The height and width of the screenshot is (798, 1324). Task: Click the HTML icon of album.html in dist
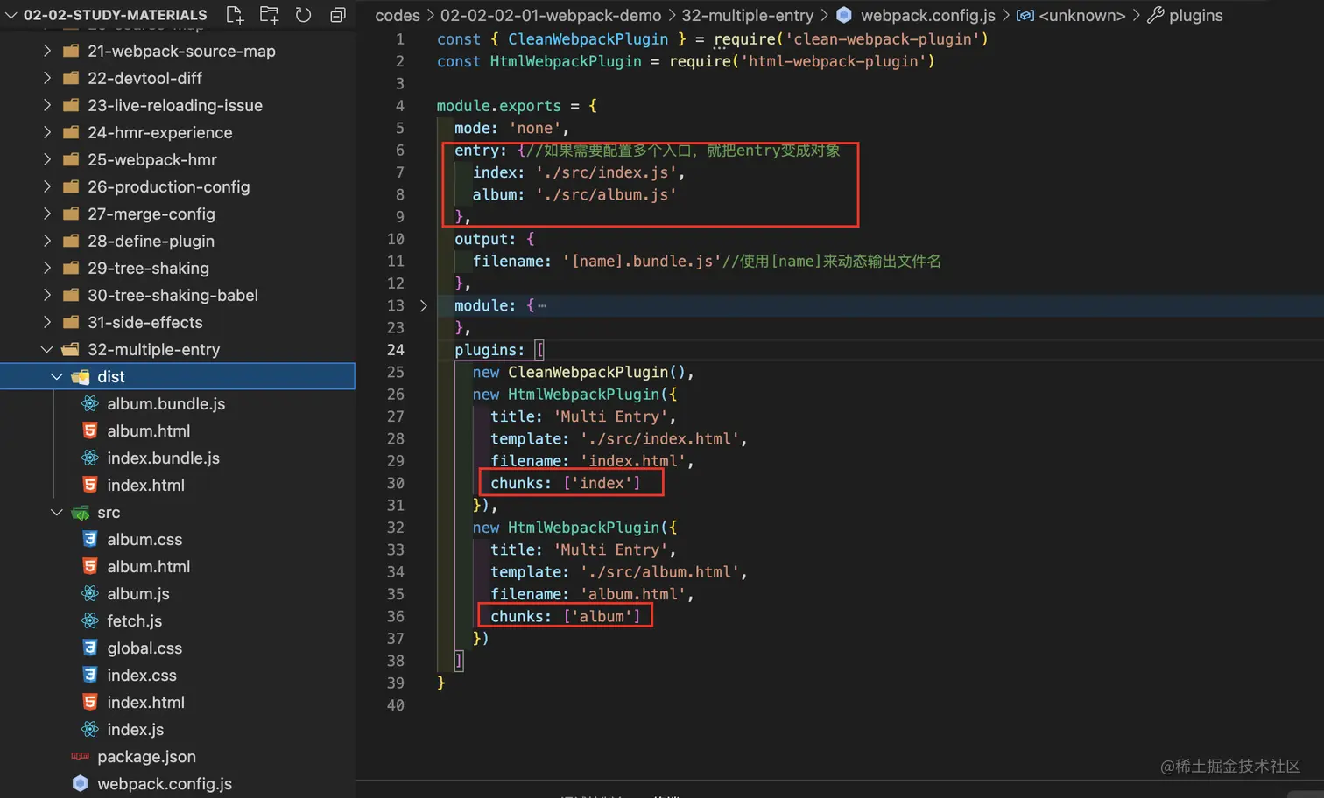(89, 430)
